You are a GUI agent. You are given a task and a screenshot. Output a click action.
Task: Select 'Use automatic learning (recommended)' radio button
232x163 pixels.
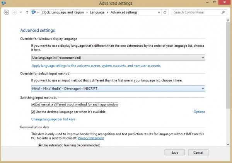click(x=40, y=145)
